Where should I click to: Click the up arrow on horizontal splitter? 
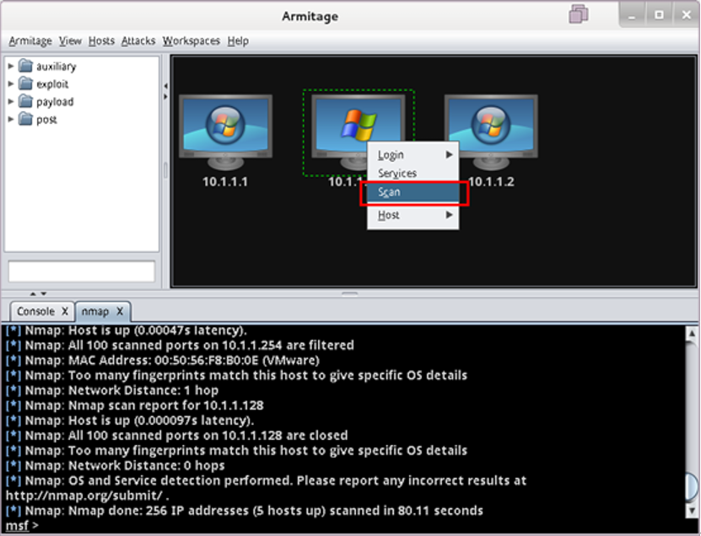click(x=33, y=293)
